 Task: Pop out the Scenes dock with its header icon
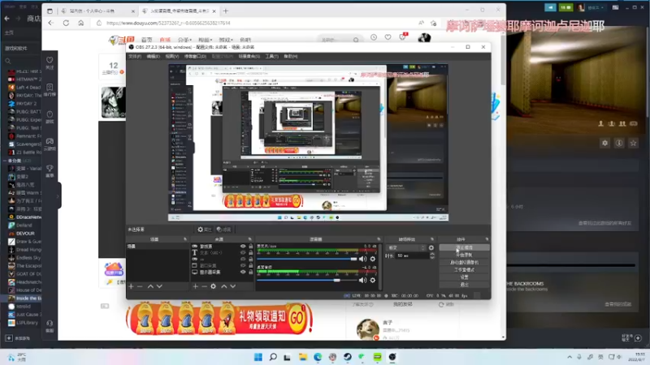tap(185, 239)
